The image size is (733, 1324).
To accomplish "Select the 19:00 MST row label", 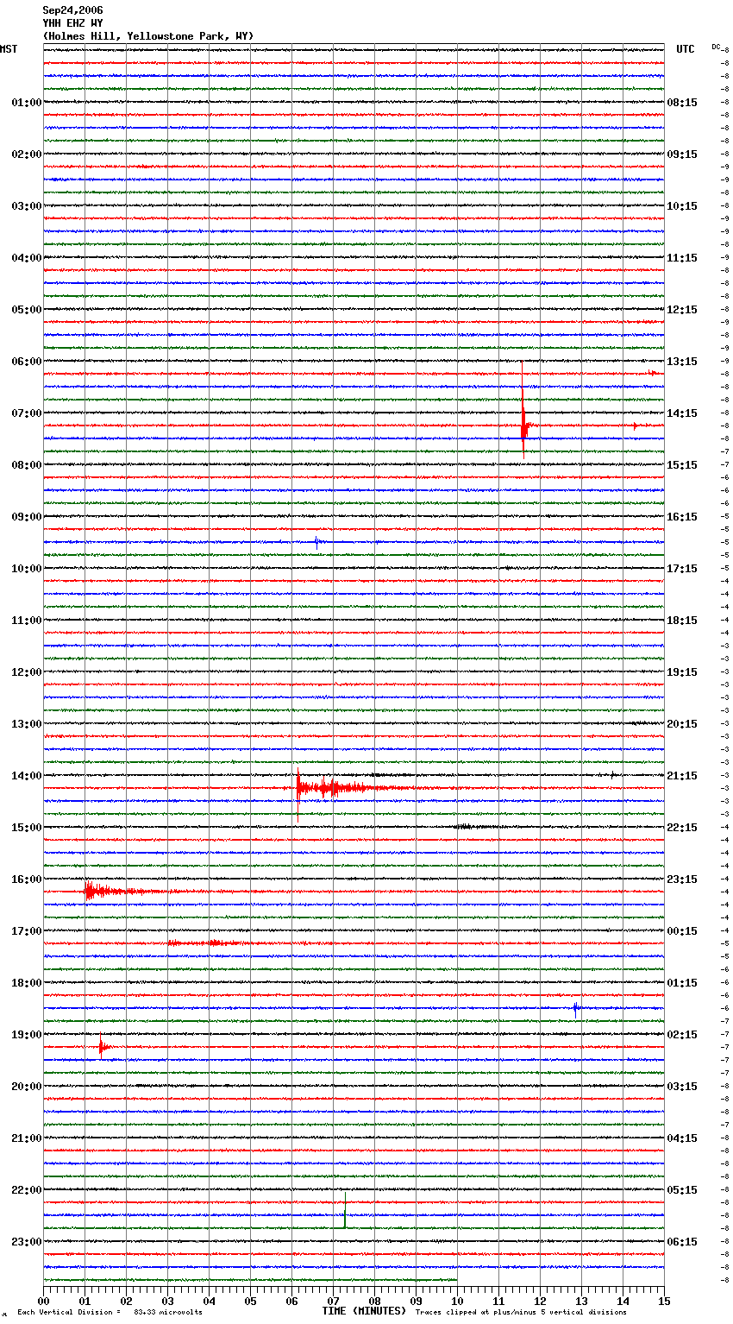I will pyautogui.click(x=27, y=1035).
